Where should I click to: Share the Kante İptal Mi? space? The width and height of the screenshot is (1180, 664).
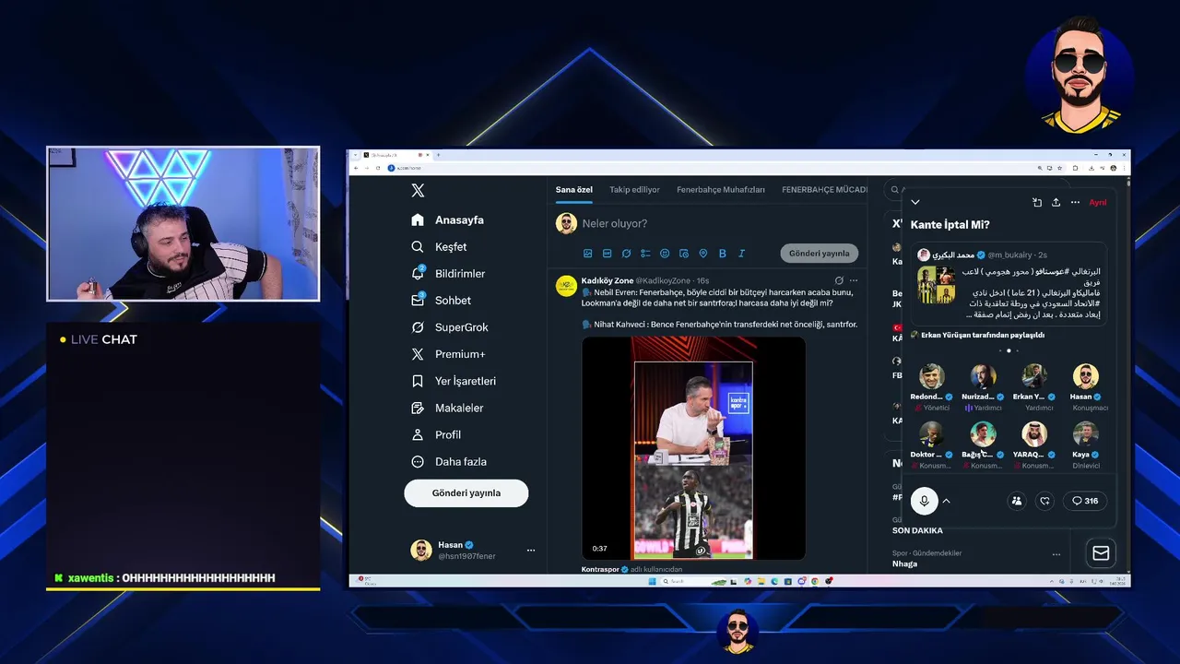pos(1056,202)
